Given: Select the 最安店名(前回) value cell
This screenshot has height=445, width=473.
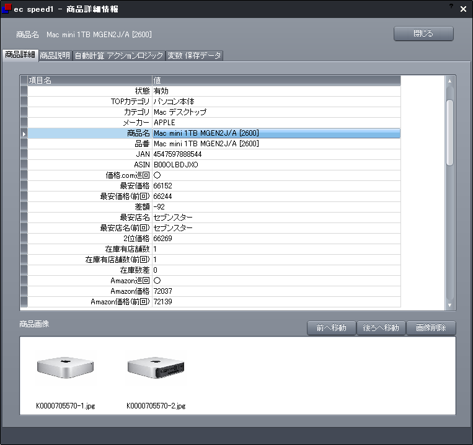Looking at the screenshot, I should click(x=276, y=228).
